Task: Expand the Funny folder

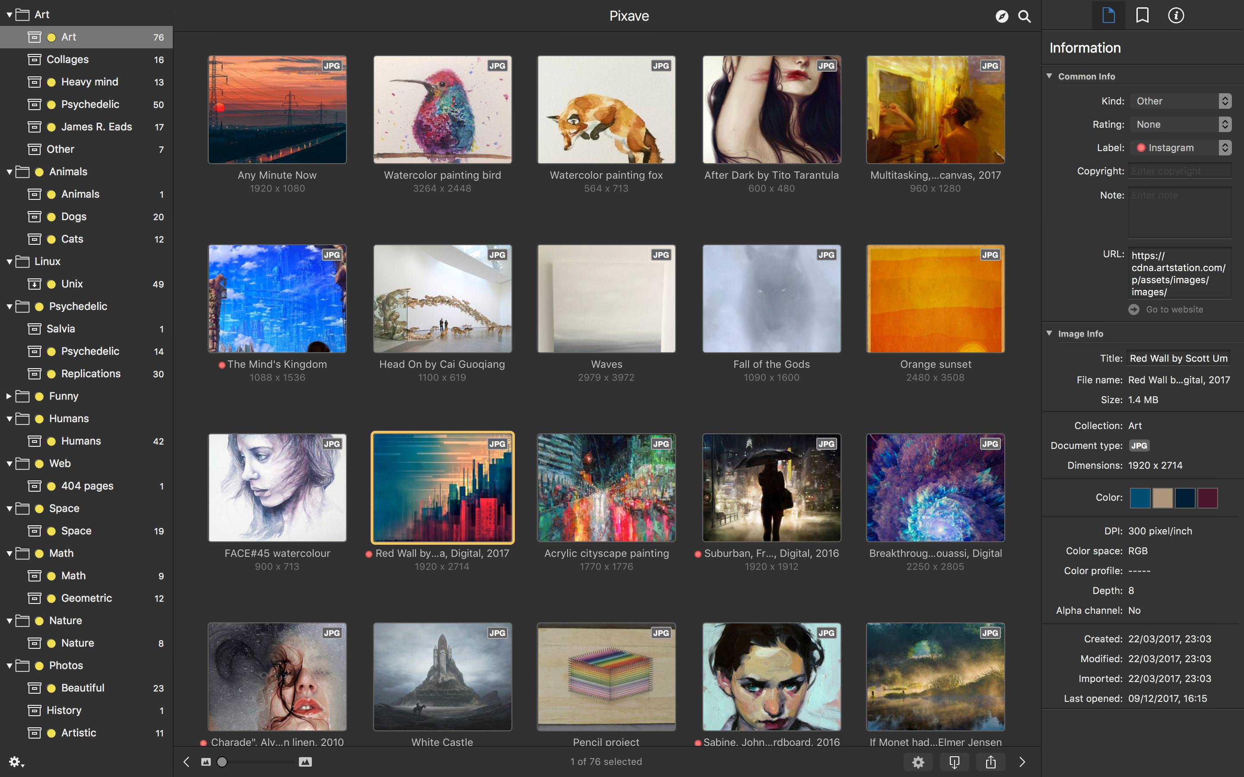Action: (9, 396)
